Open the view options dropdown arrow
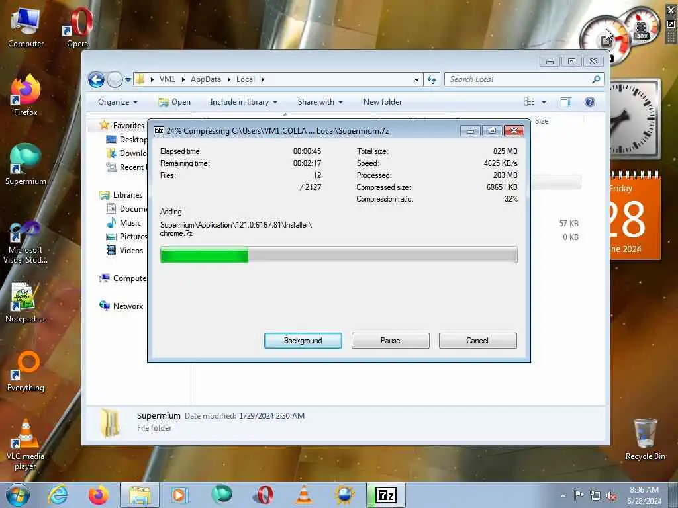This screenshot has width=678, height=508. (x=544, y=102)
